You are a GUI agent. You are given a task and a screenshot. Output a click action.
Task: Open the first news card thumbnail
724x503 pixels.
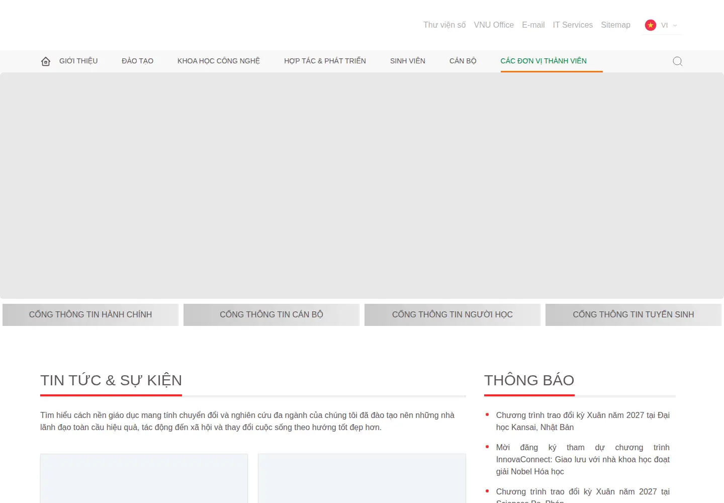pyautogui.click(x=144, y=478)
